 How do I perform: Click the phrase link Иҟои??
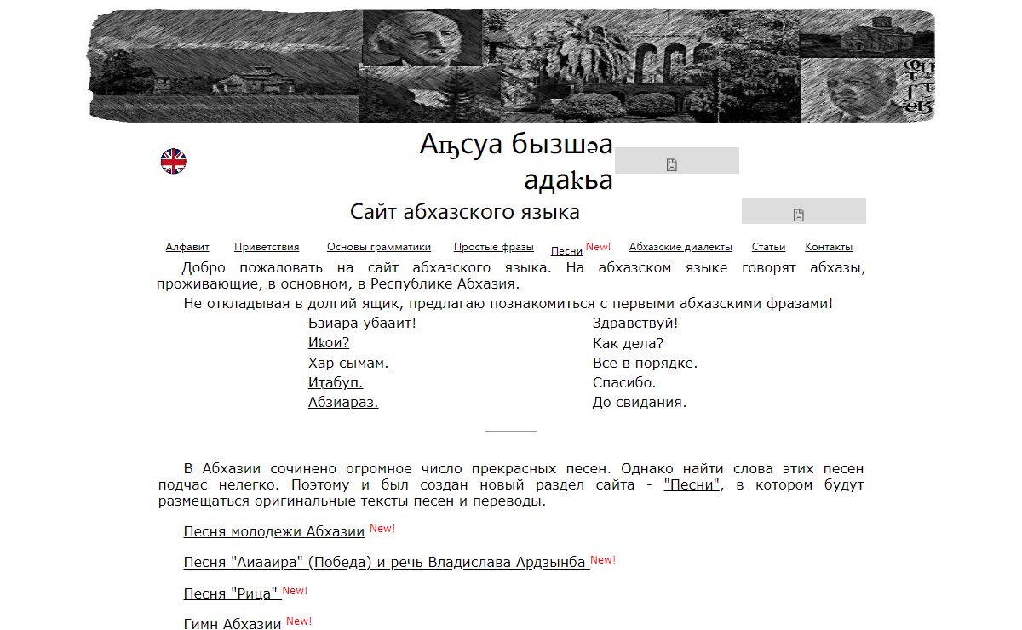(329, 343)
